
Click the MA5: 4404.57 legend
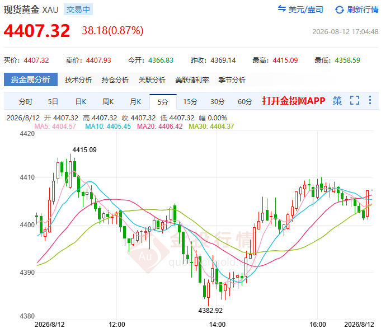coord(55,126)
